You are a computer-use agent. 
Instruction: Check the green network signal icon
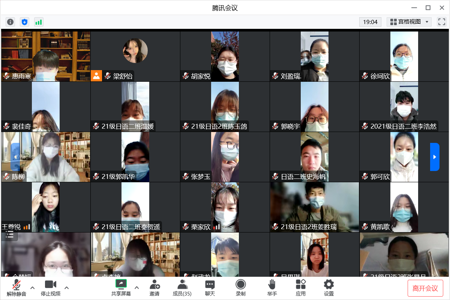[x=39, y=22]
